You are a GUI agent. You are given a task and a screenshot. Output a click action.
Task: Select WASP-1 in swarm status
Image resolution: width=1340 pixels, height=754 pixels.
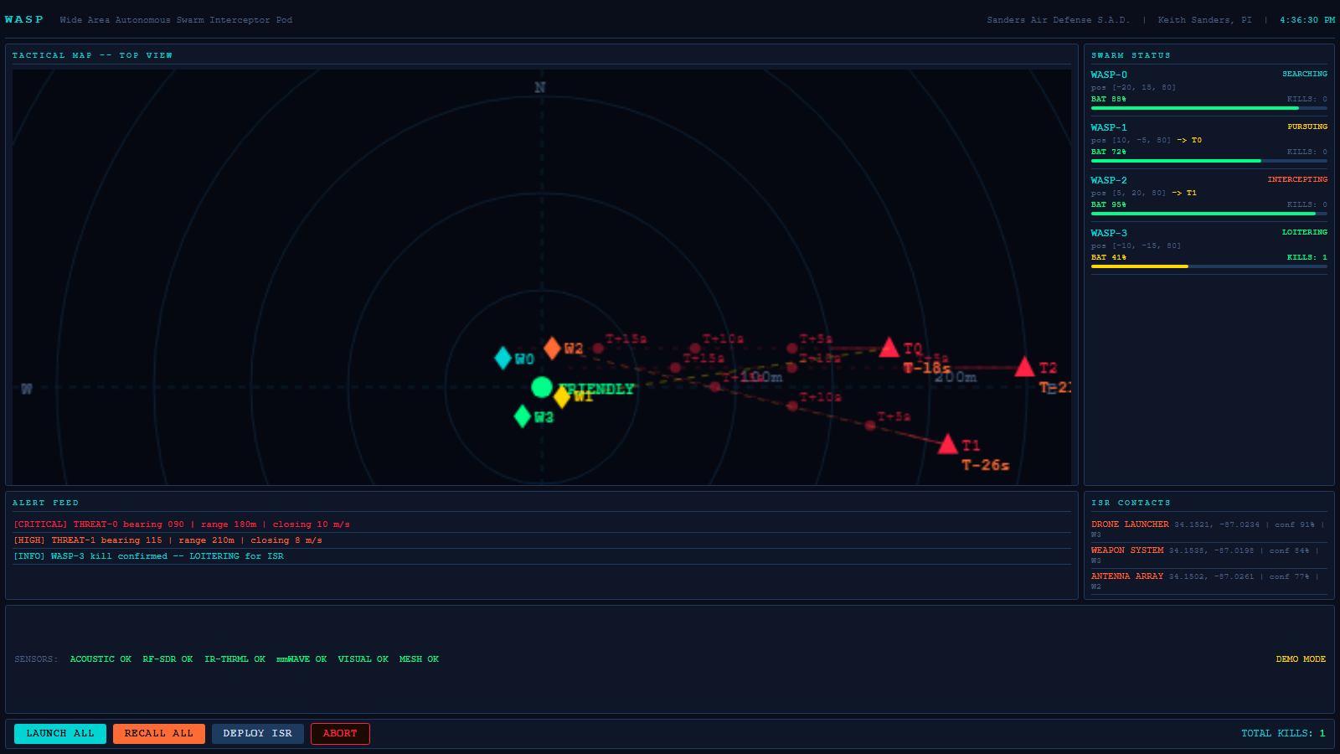pyautogui.click(x=1209, y=143)
